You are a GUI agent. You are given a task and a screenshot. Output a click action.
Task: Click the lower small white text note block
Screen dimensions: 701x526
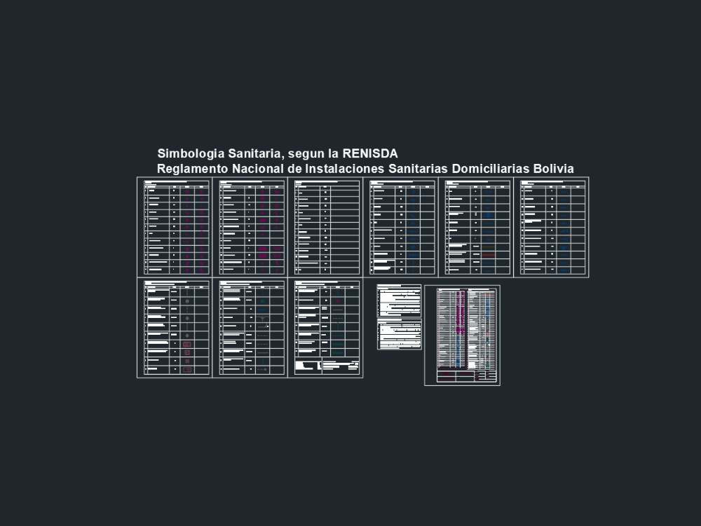[x=400, y=334]
